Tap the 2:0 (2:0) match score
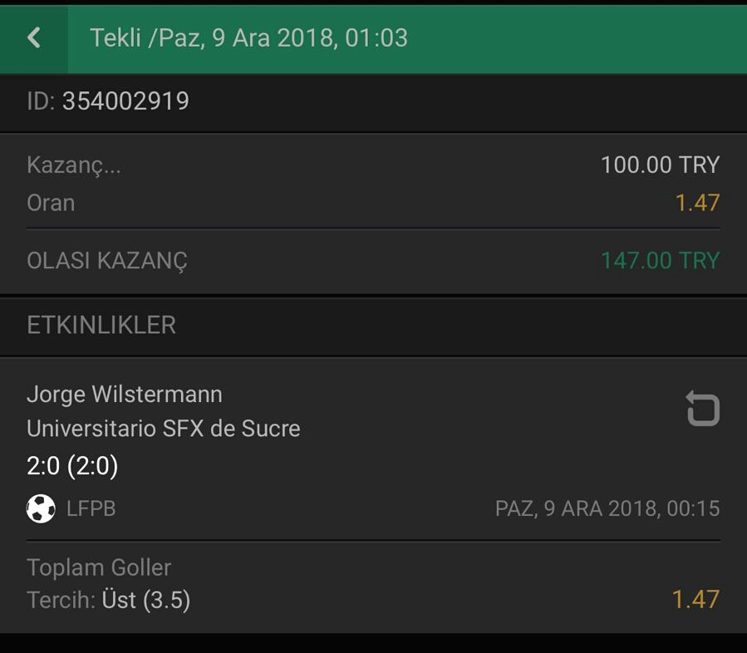This screenshot has width=747, height=653. 72,465
